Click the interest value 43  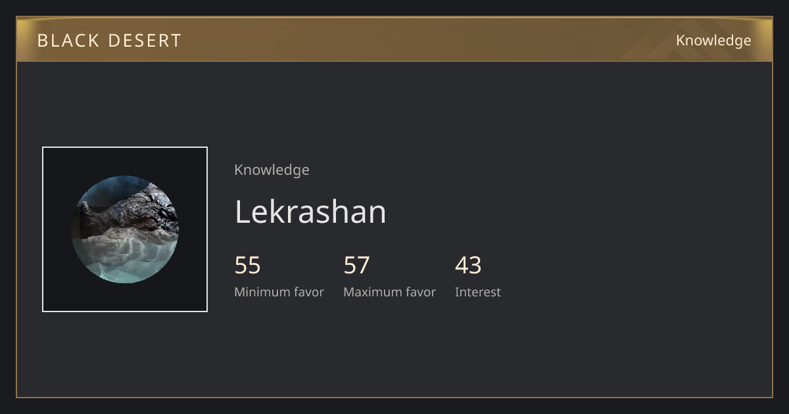coord(469,265)
